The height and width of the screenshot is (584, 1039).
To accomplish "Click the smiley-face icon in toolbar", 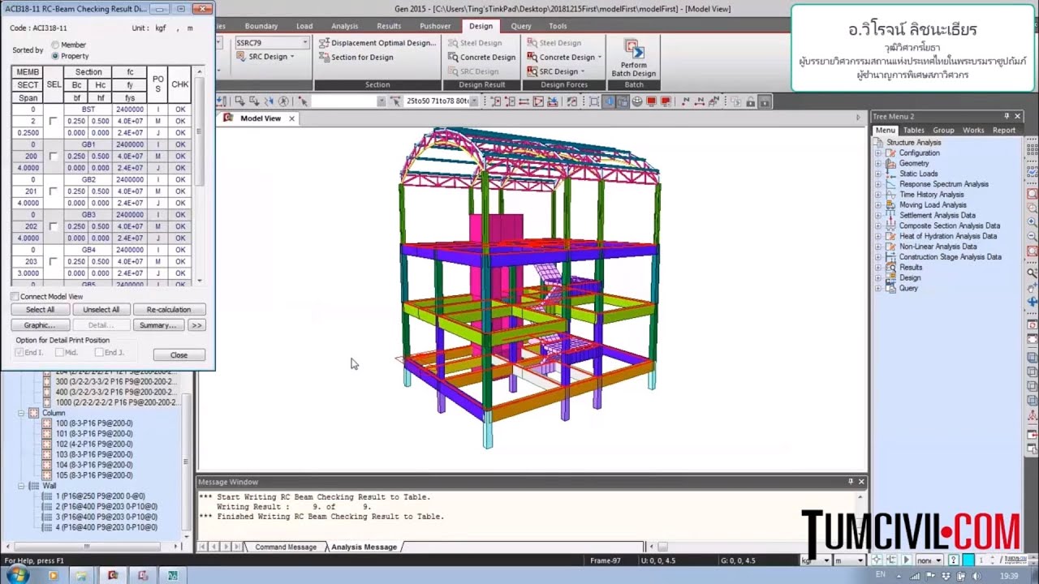I will (x=637, y=101).
